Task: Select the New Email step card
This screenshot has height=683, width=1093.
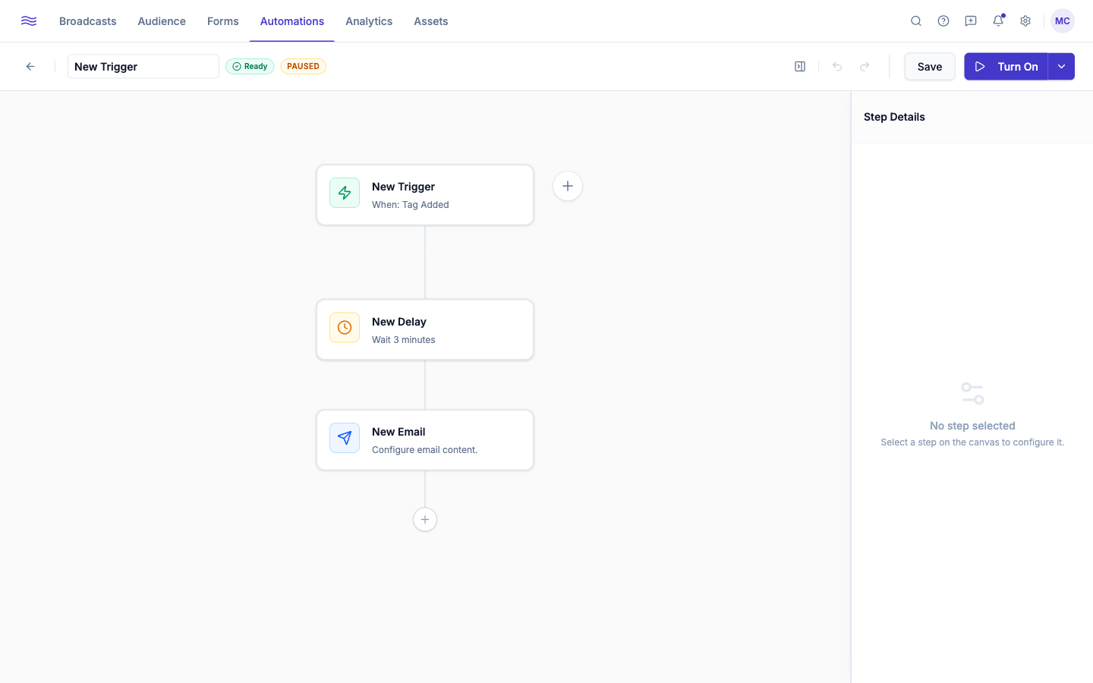Action: [425, 440]
